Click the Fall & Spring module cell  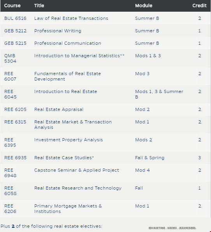click(x=150, y=158)
